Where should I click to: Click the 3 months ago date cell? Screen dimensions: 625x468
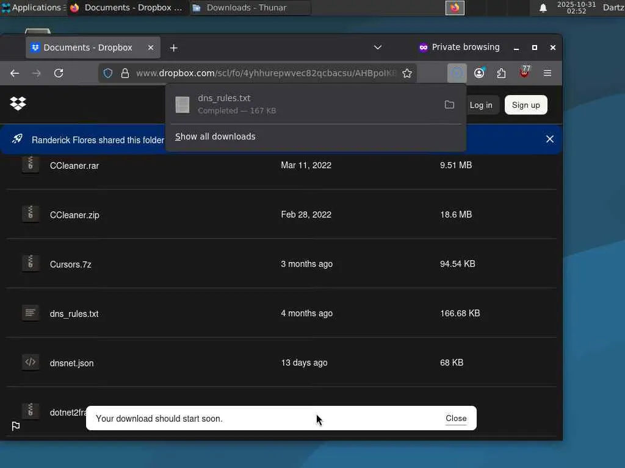[x=306, y=264]
